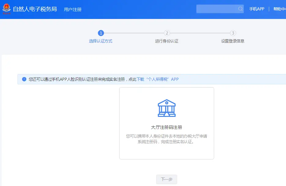Click the 用户注册 header label

(x=72, y=9)
